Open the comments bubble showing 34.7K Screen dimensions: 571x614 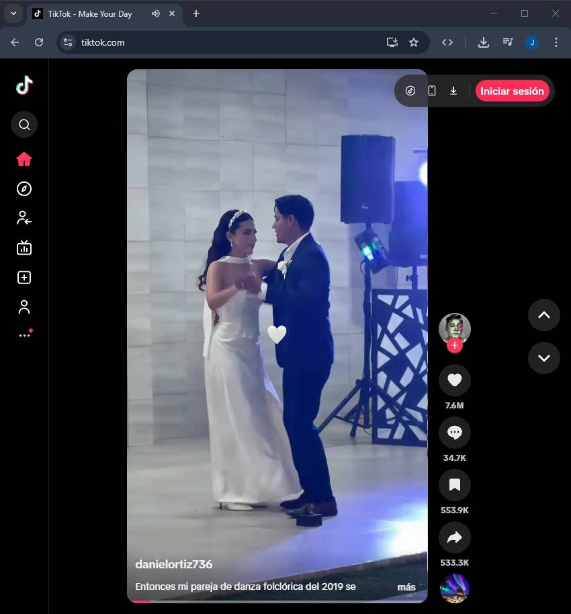pyautogui.click(x=455, y=433)
